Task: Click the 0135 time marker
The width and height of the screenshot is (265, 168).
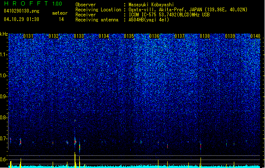Action: pyautogui.click(x=129, y=36)
